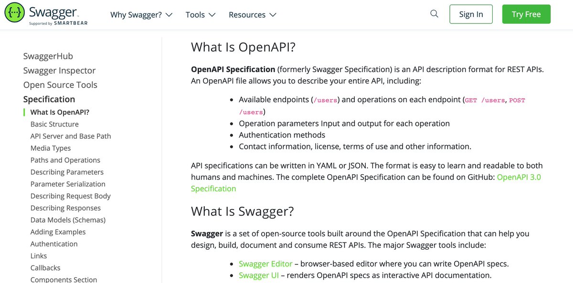Go to Describing Parameters page
This screenshot has width=573, height=283.
tap(67, 172)
